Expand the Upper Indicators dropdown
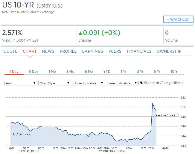Image resolution: width=195 pixels, height=154 pixels. (x=89, y=83)
